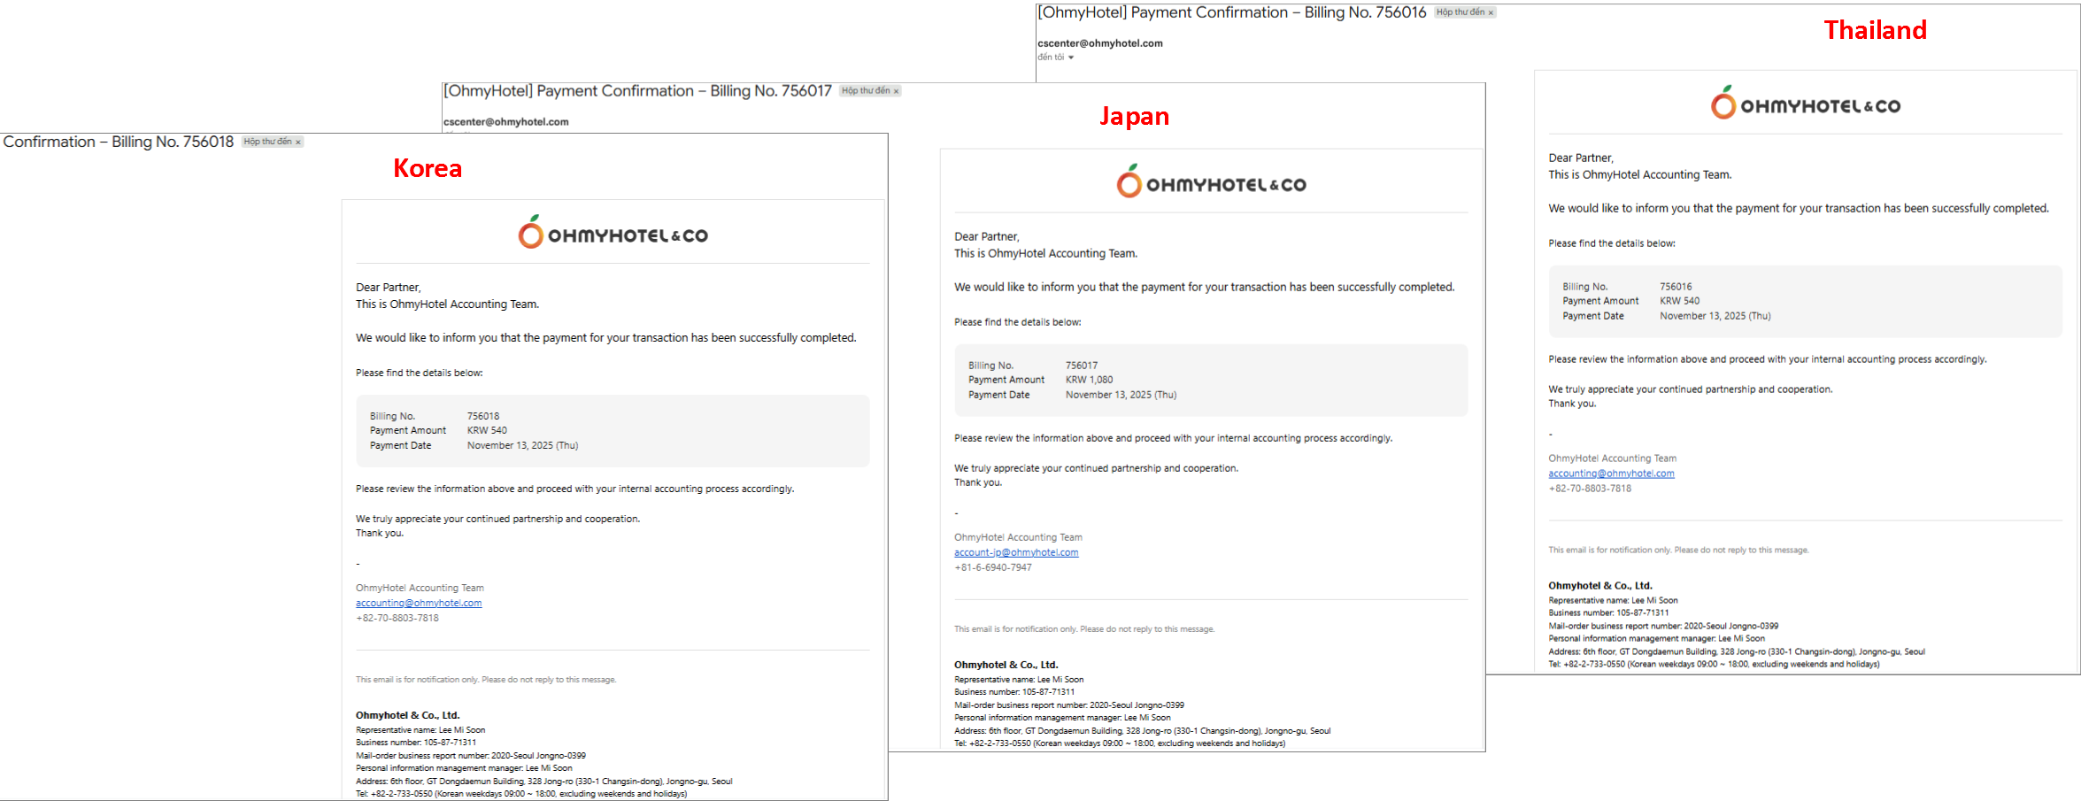Click 'Ohmyhotel & Co., Ltd.' footer heading in 756018 email
The width and height of the screenshot is (2081, 801).
coord(408,716)
